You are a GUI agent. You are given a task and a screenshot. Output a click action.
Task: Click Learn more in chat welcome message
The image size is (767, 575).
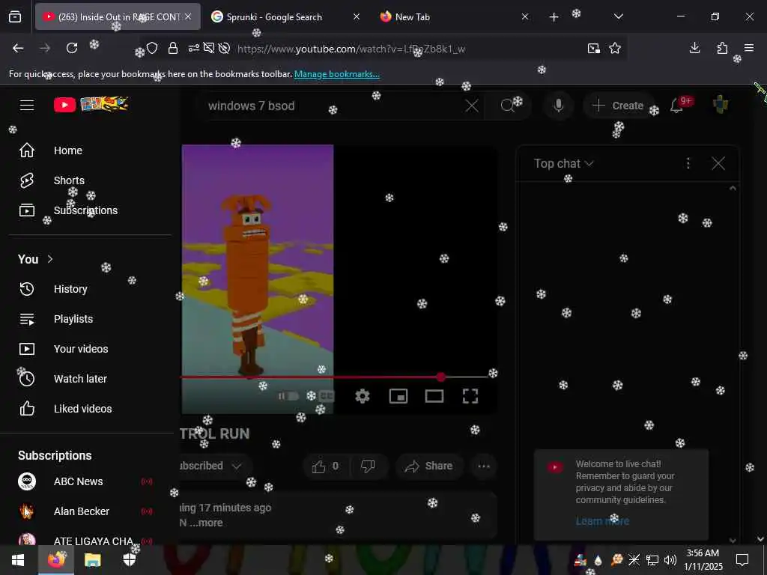click(x=602, y=521)
